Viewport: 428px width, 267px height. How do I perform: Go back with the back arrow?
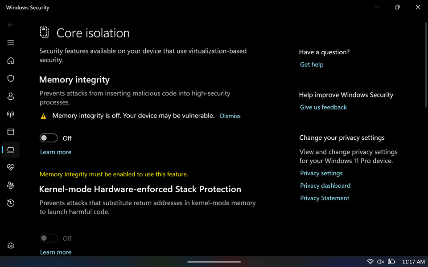coord(11,25)
